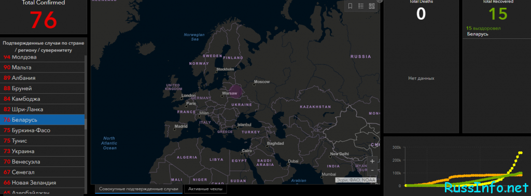Image resolution: width=531 pixels, height=196 pixels.
Task: Zoom in with the map plus button
Action: pos(372,161)
